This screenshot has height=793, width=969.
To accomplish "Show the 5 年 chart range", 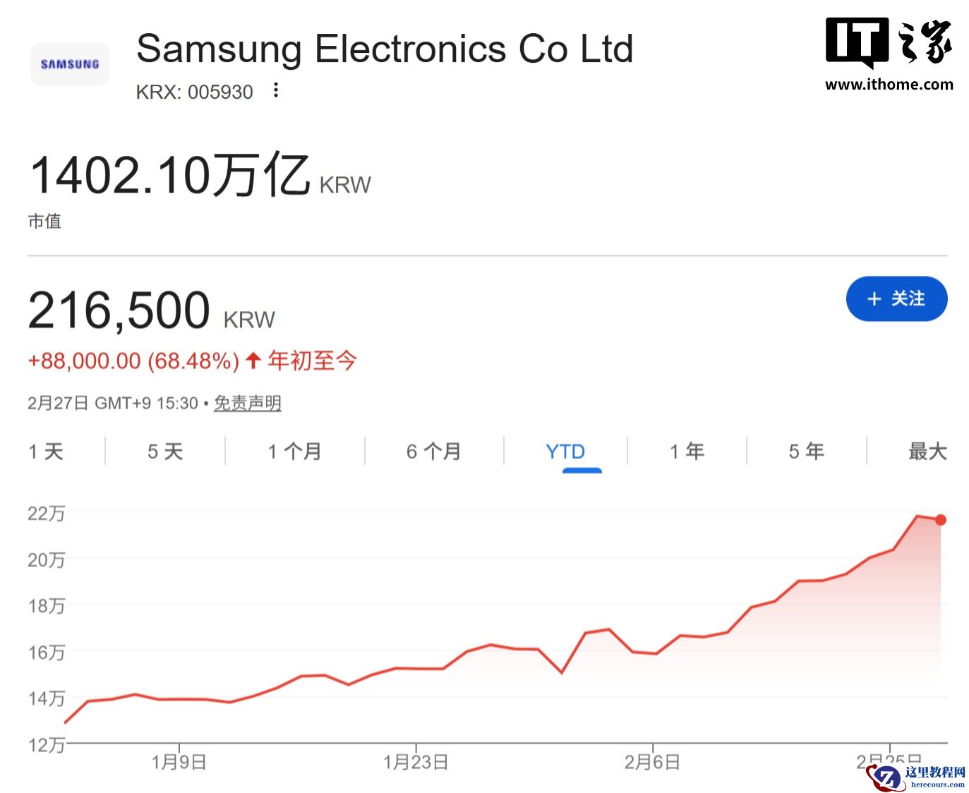I will coord(806,451).
